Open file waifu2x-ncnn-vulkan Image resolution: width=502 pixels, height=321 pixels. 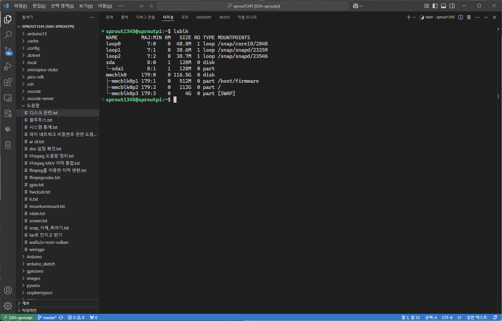58,242
